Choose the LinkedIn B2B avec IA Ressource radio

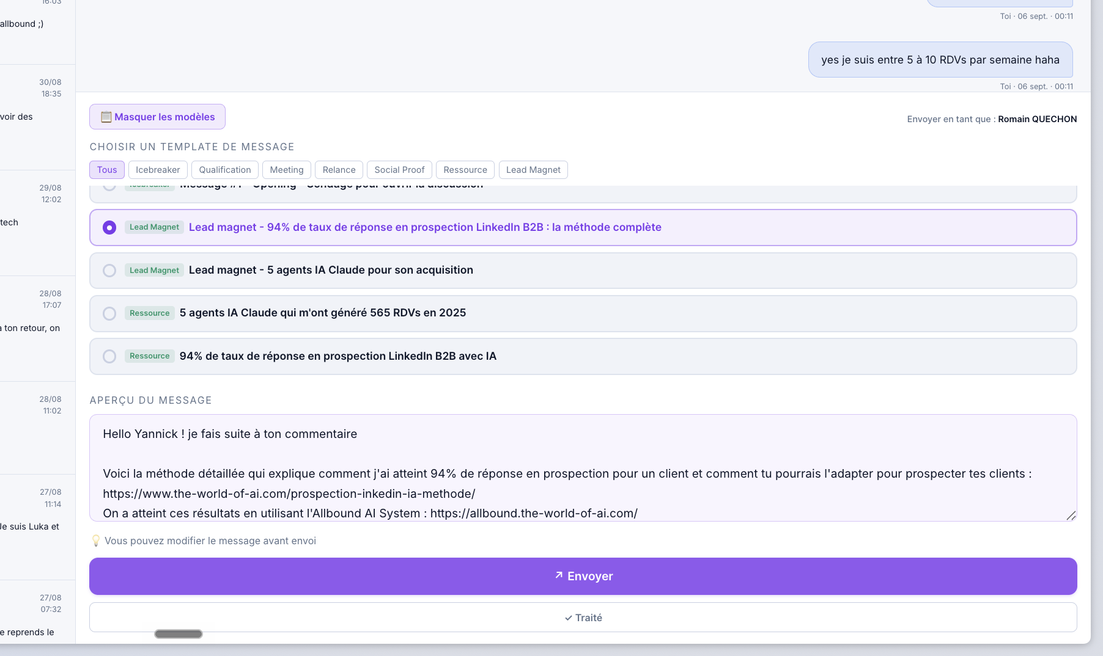coord(109,356)
